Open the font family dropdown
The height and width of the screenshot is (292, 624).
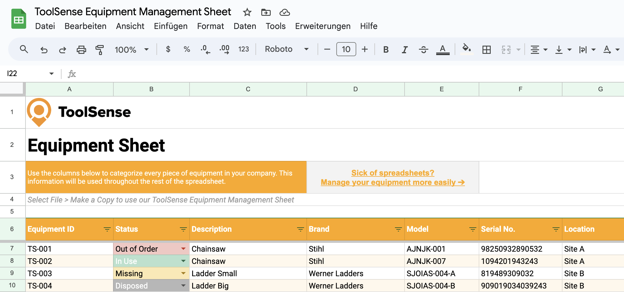click(286, 49)
